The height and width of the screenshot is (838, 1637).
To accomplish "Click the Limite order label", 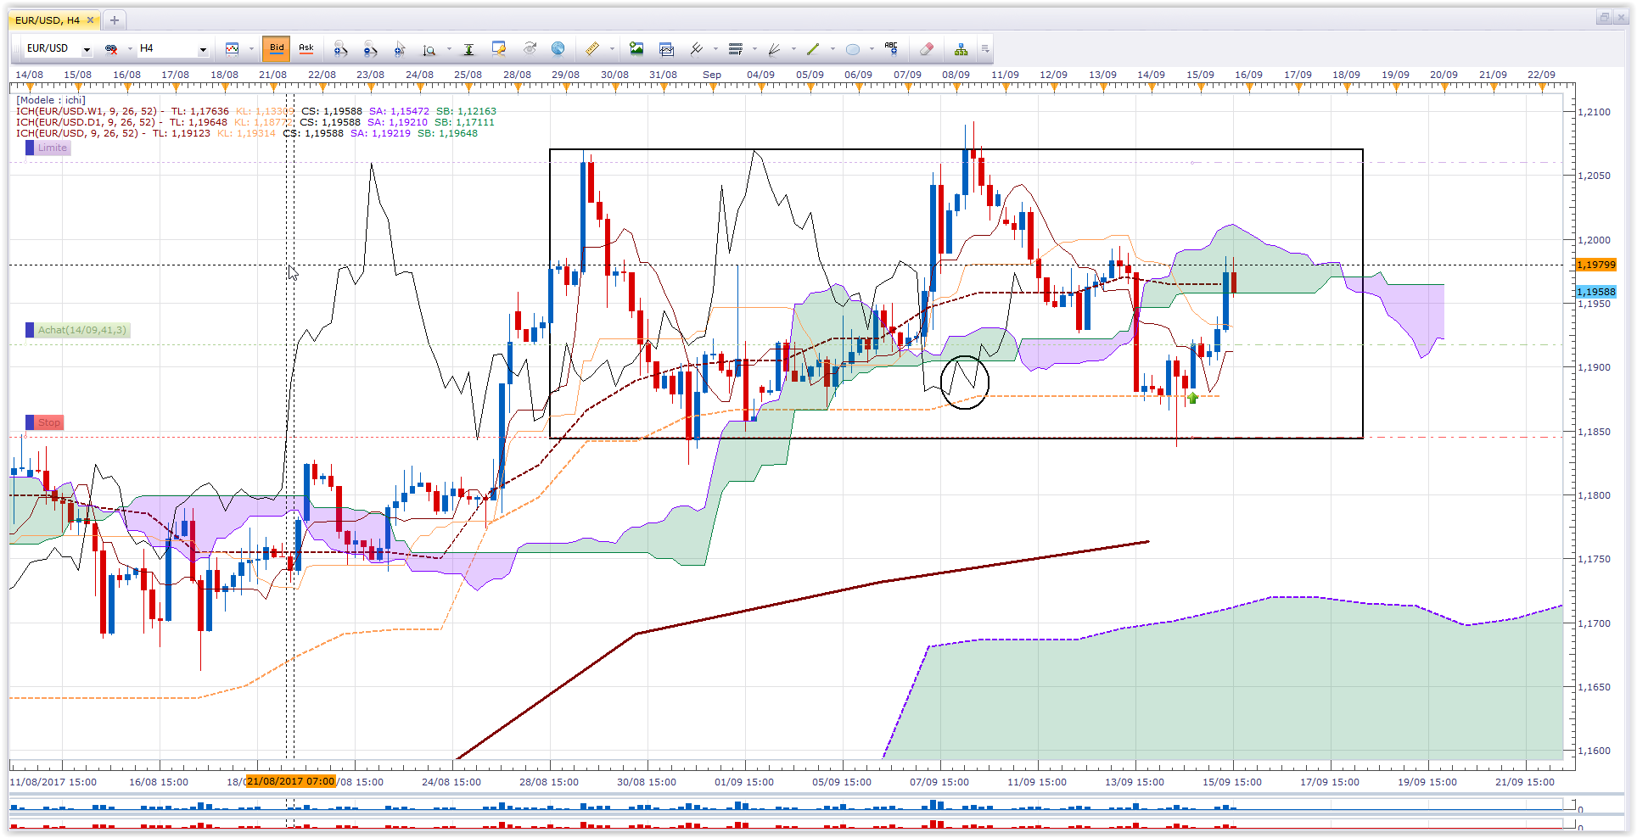I will tap(48, 148).
